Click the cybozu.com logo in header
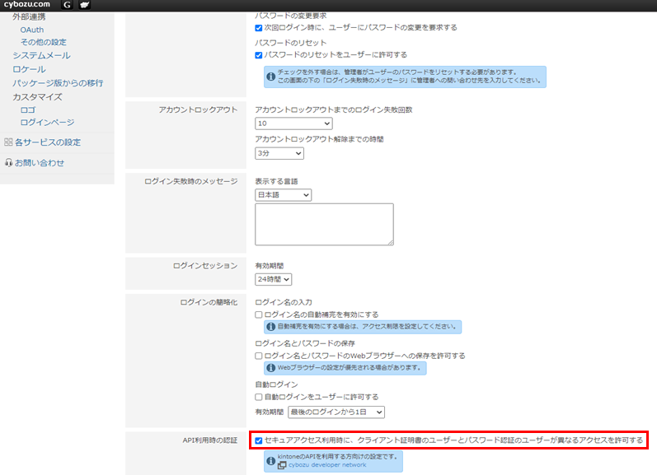 click(x=26, y=6)
